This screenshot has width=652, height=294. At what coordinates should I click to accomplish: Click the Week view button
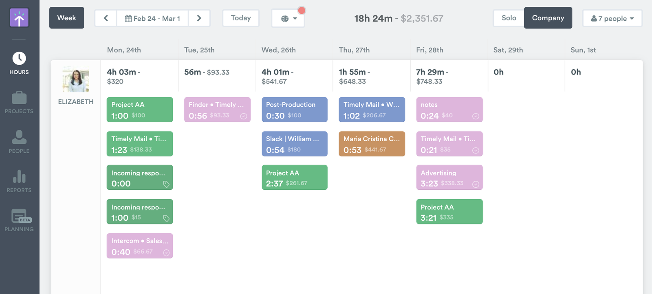tap(67, 18)
